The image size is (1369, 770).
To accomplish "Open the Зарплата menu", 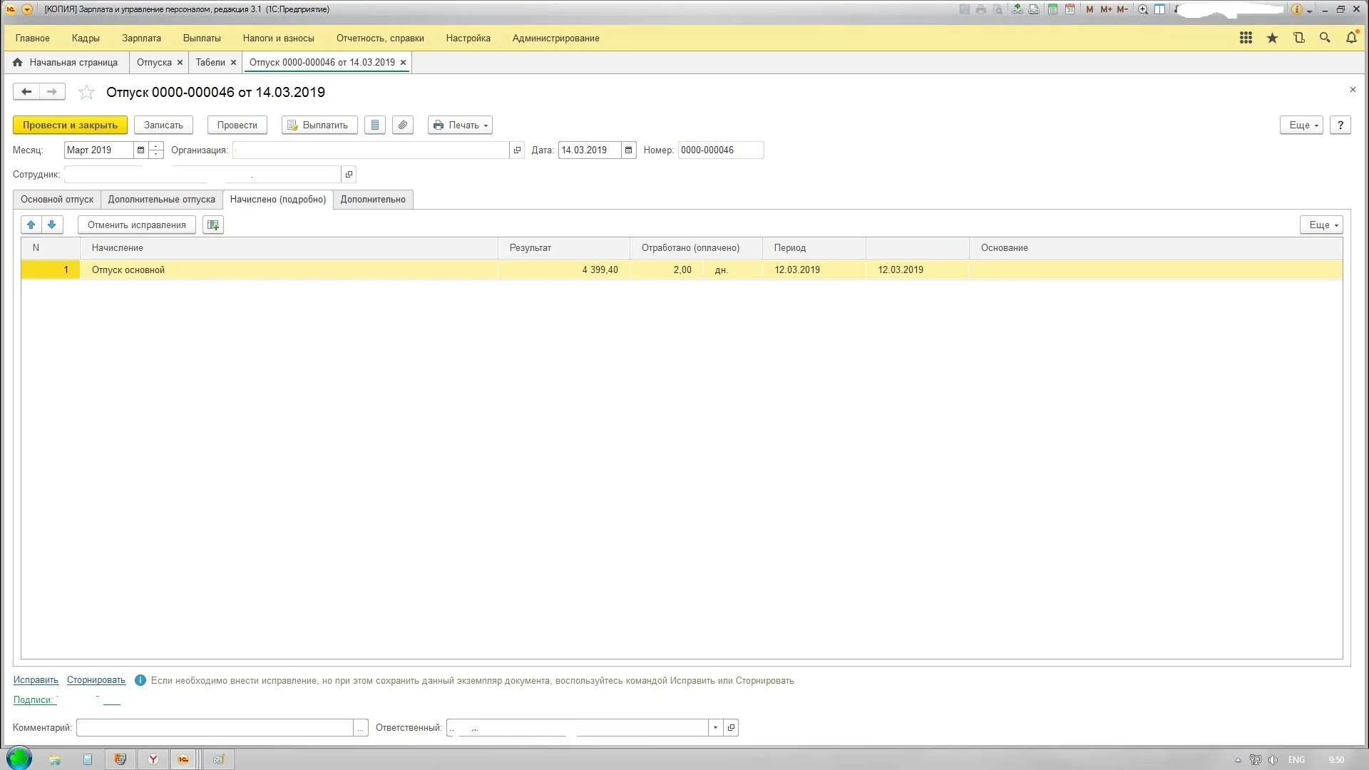I will [141, 38].
